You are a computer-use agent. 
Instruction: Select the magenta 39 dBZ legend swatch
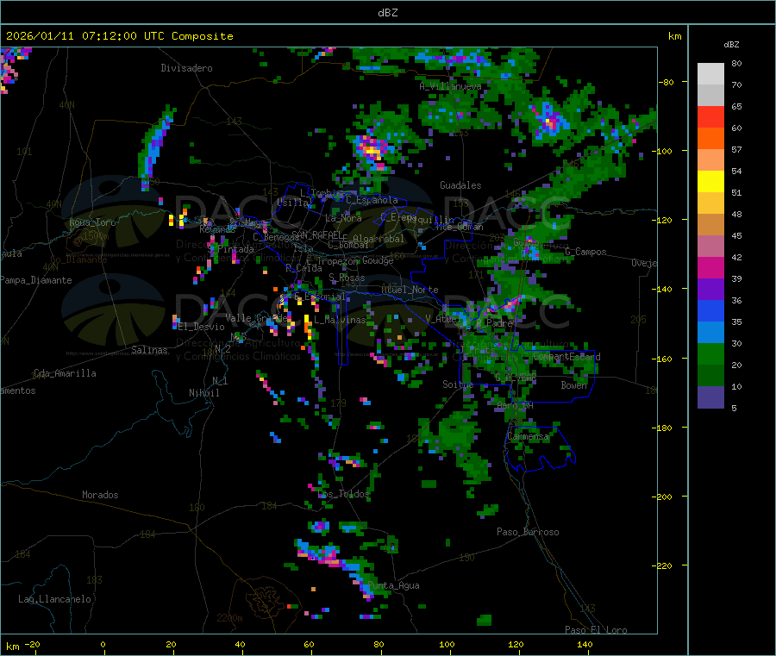click(x=710, y=267)
